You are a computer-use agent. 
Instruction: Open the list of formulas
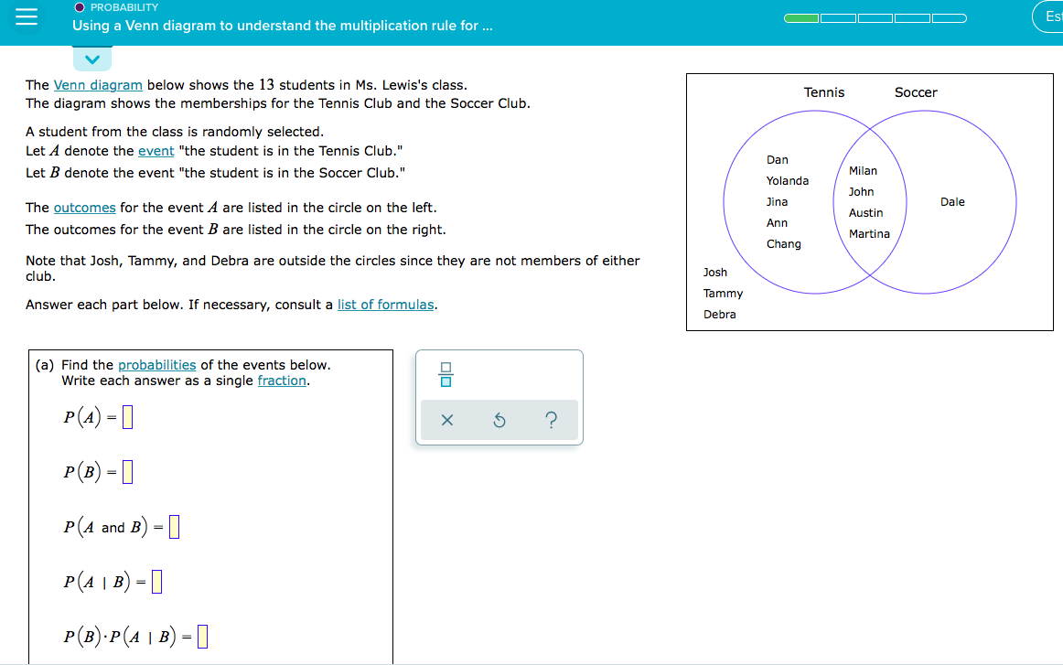(x=385, y=305)
